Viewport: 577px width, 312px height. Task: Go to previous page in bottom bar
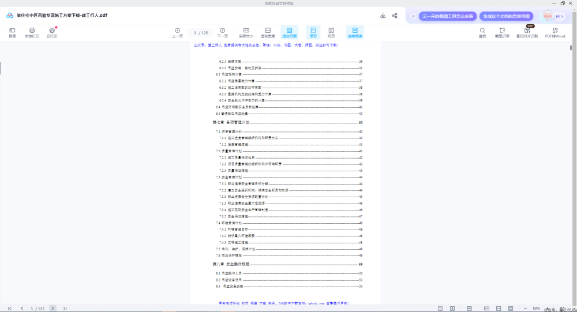tap(22, 309)
